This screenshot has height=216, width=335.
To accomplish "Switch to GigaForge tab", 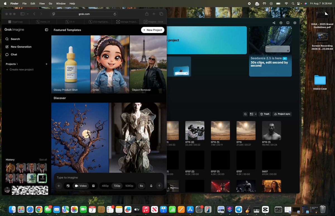I will [16, 22].
